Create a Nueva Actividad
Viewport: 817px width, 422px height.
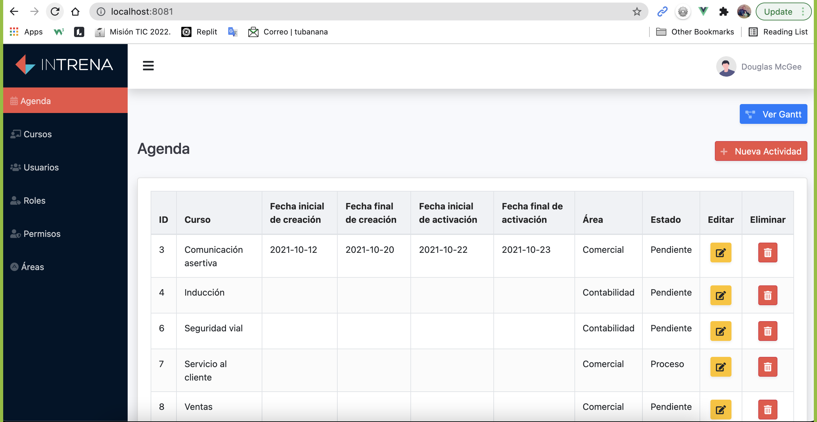761,151
